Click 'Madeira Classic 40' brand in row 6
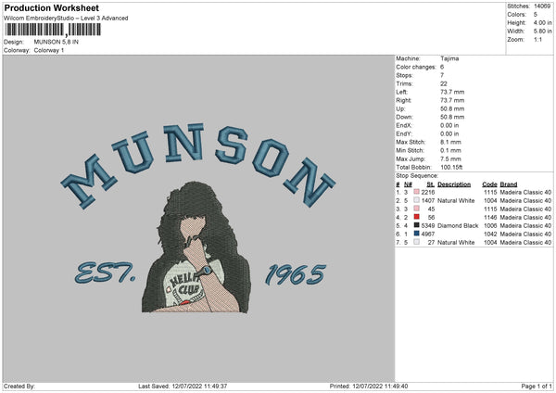 click(525, 235)
